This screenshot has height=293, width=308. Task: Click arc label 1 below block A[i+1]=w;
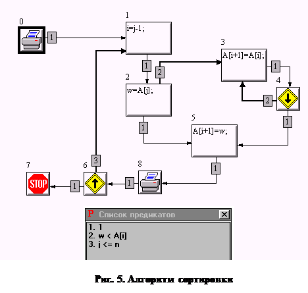coord(216,169)
